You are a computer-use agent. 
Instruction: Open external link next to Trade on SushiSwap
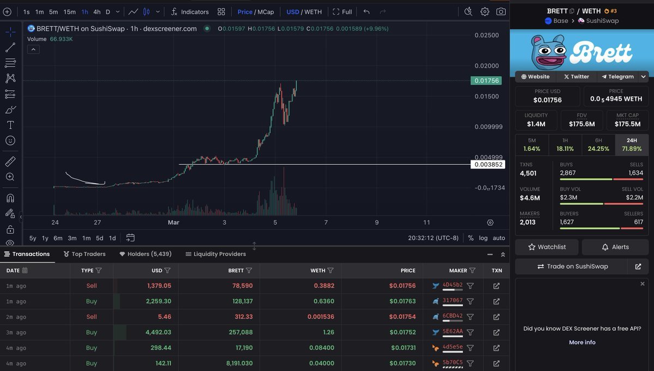638,267
